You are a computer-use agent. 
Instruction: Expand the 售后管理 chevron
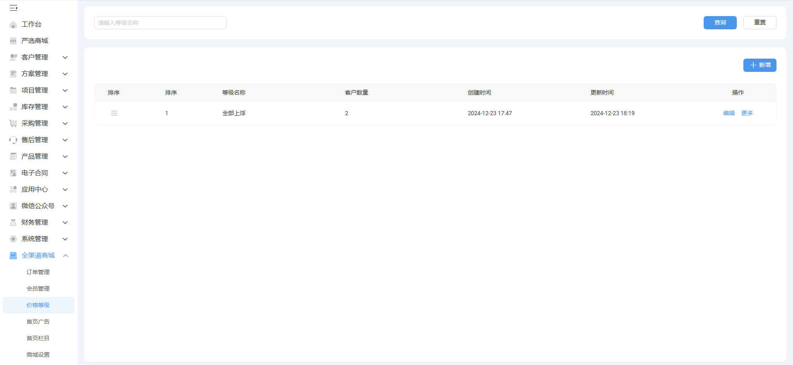(65, 140)
